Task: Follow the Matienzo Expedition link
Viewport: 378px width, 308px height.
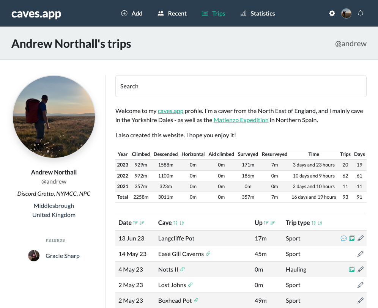Action: [x=241, y=120]
